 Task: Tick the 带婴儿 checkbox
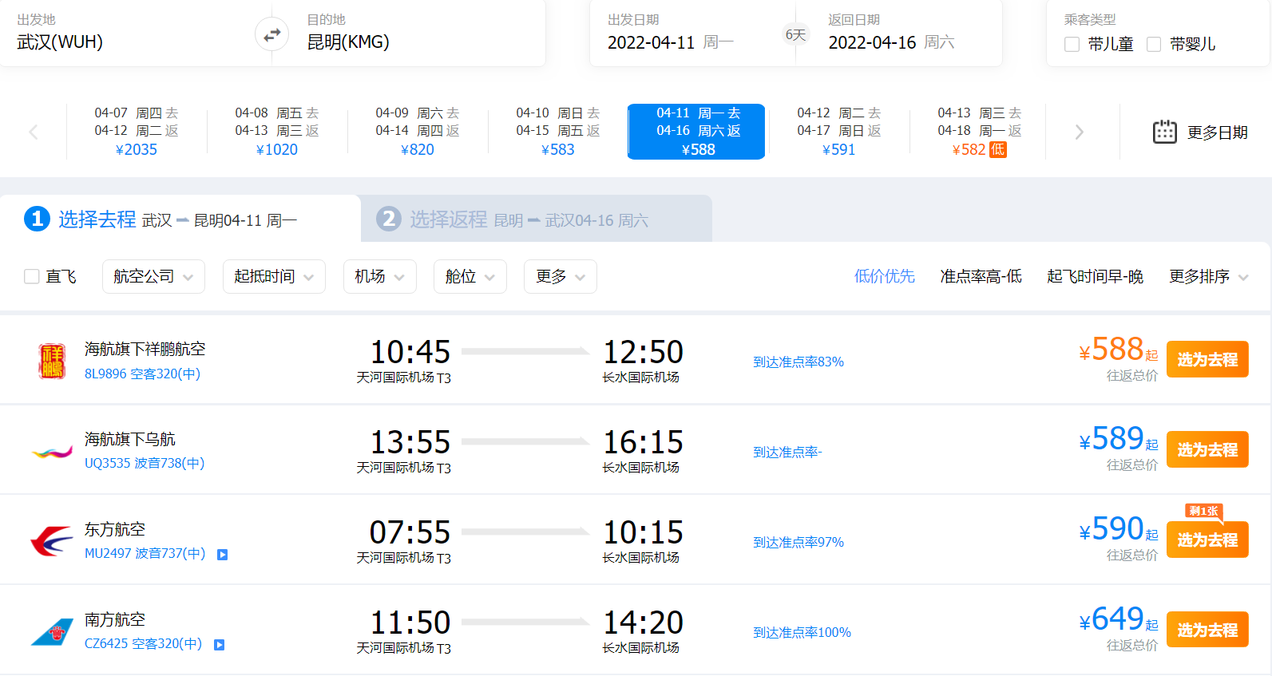1154,45
